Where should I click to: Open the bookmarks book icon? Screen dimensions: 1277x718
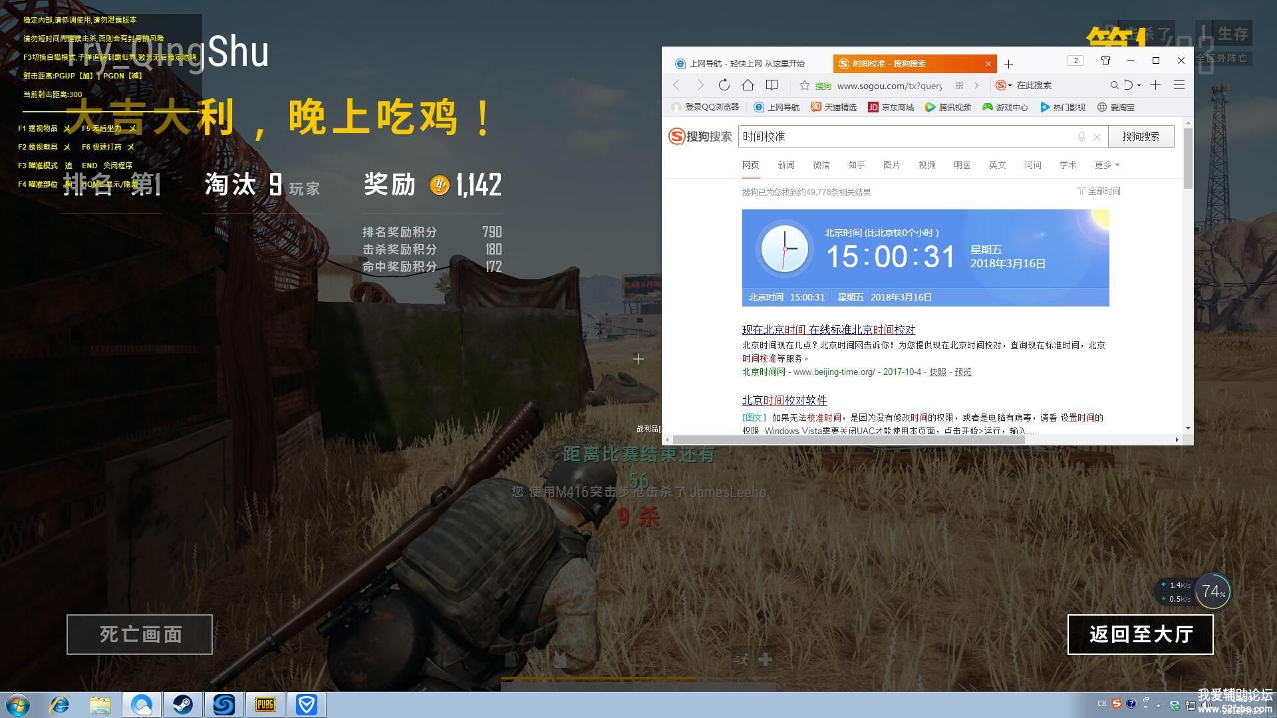(772, 85)
